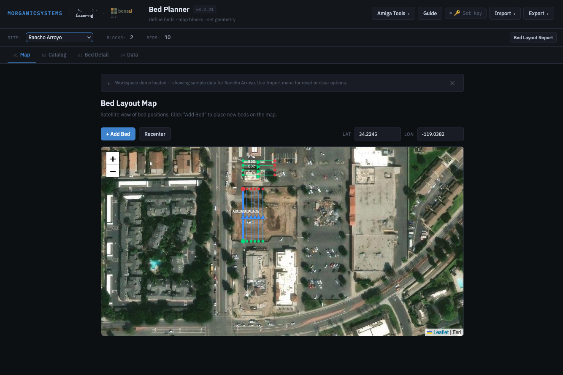Expand the Amiga Tools dropdown
The height and width of the screenshot is (375, 563).
coord(393,13)
